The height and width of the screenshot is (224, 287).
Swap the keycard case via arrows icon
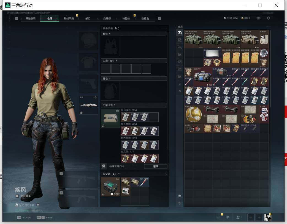[x=118, y=111]
